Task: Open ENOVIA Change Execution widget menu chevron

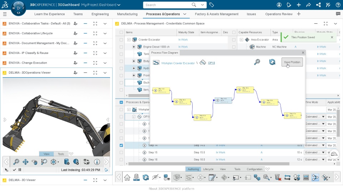Action: click(x=105, y=63)
